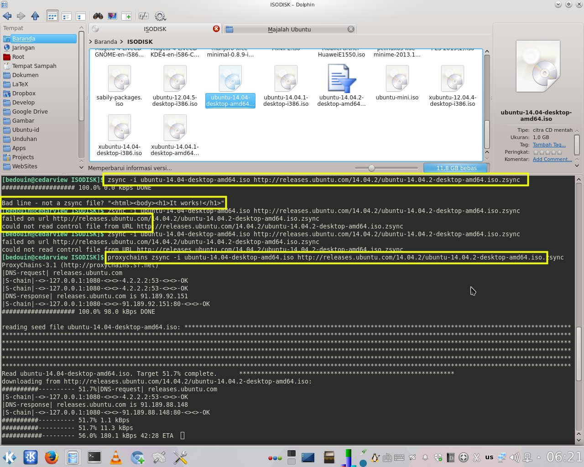The image size is (584, 467).
Task: Split the view with the plus icon
Action: tap(126, 16)
